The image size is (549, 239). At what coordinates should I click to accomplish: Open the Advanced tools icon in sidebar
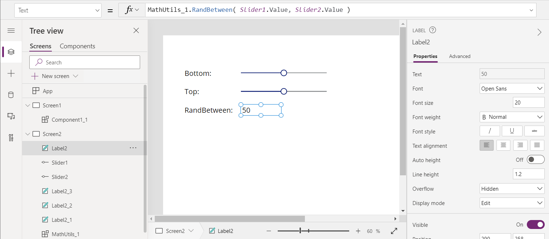pos(11,138)
